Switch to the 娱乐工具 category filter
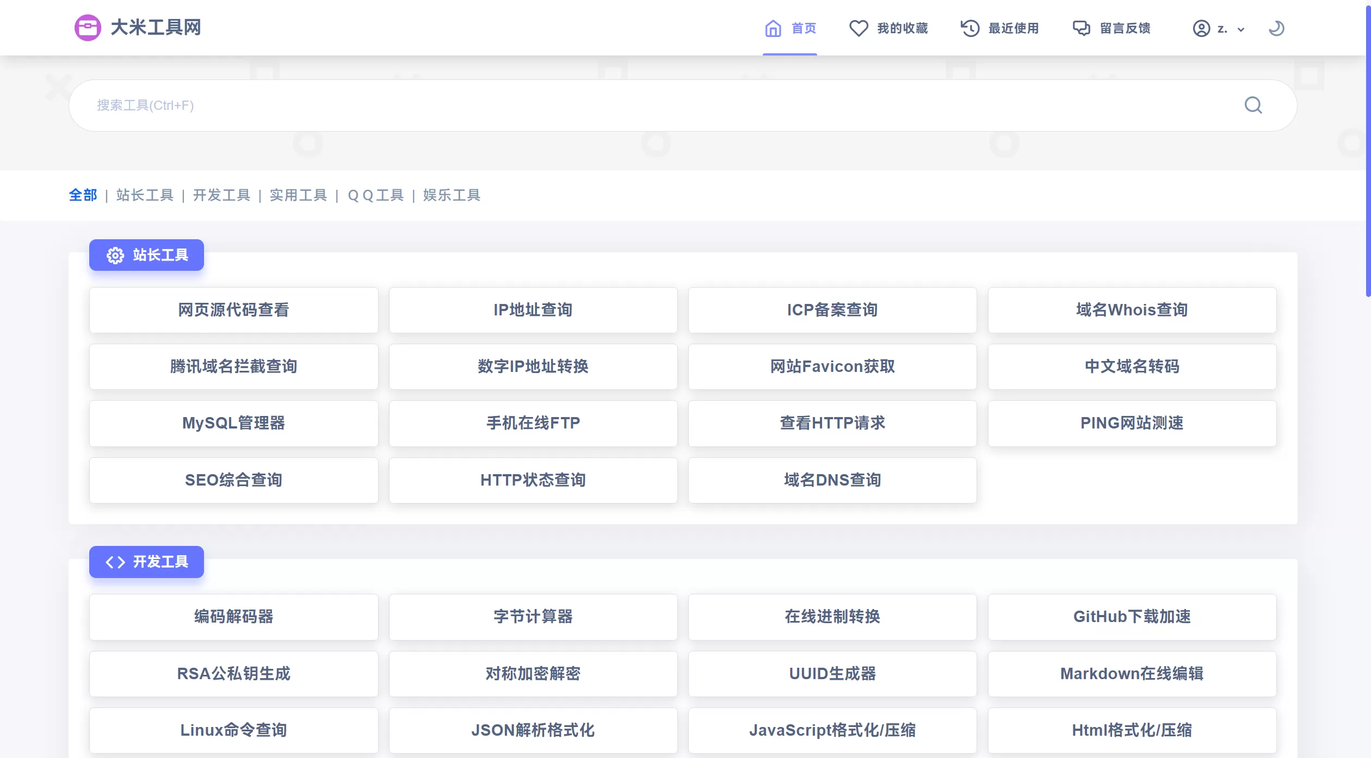 452,195
